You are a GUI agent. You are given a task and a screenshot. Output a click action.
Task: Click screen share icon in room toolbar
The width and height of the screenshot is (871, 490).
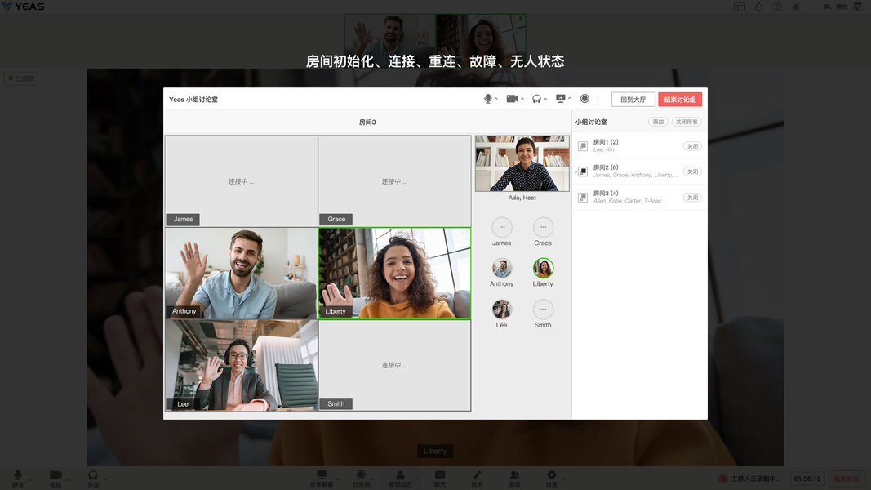561,99
